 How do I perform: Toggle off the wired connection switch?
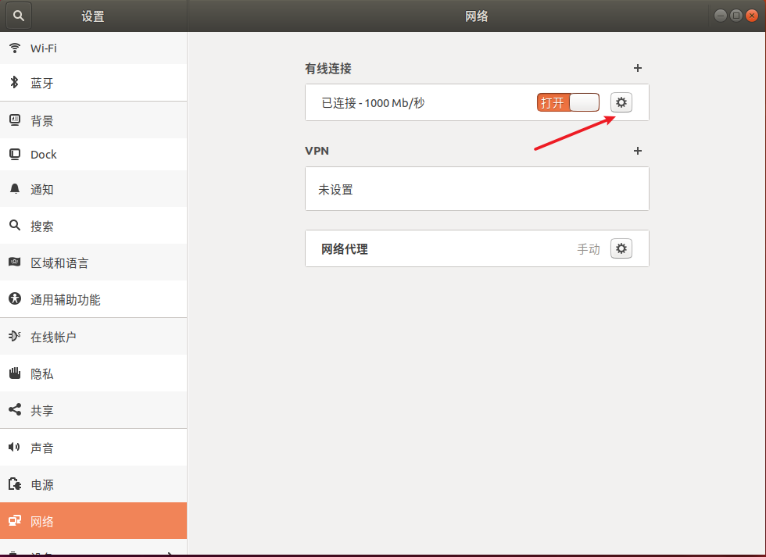coord(568,102)
